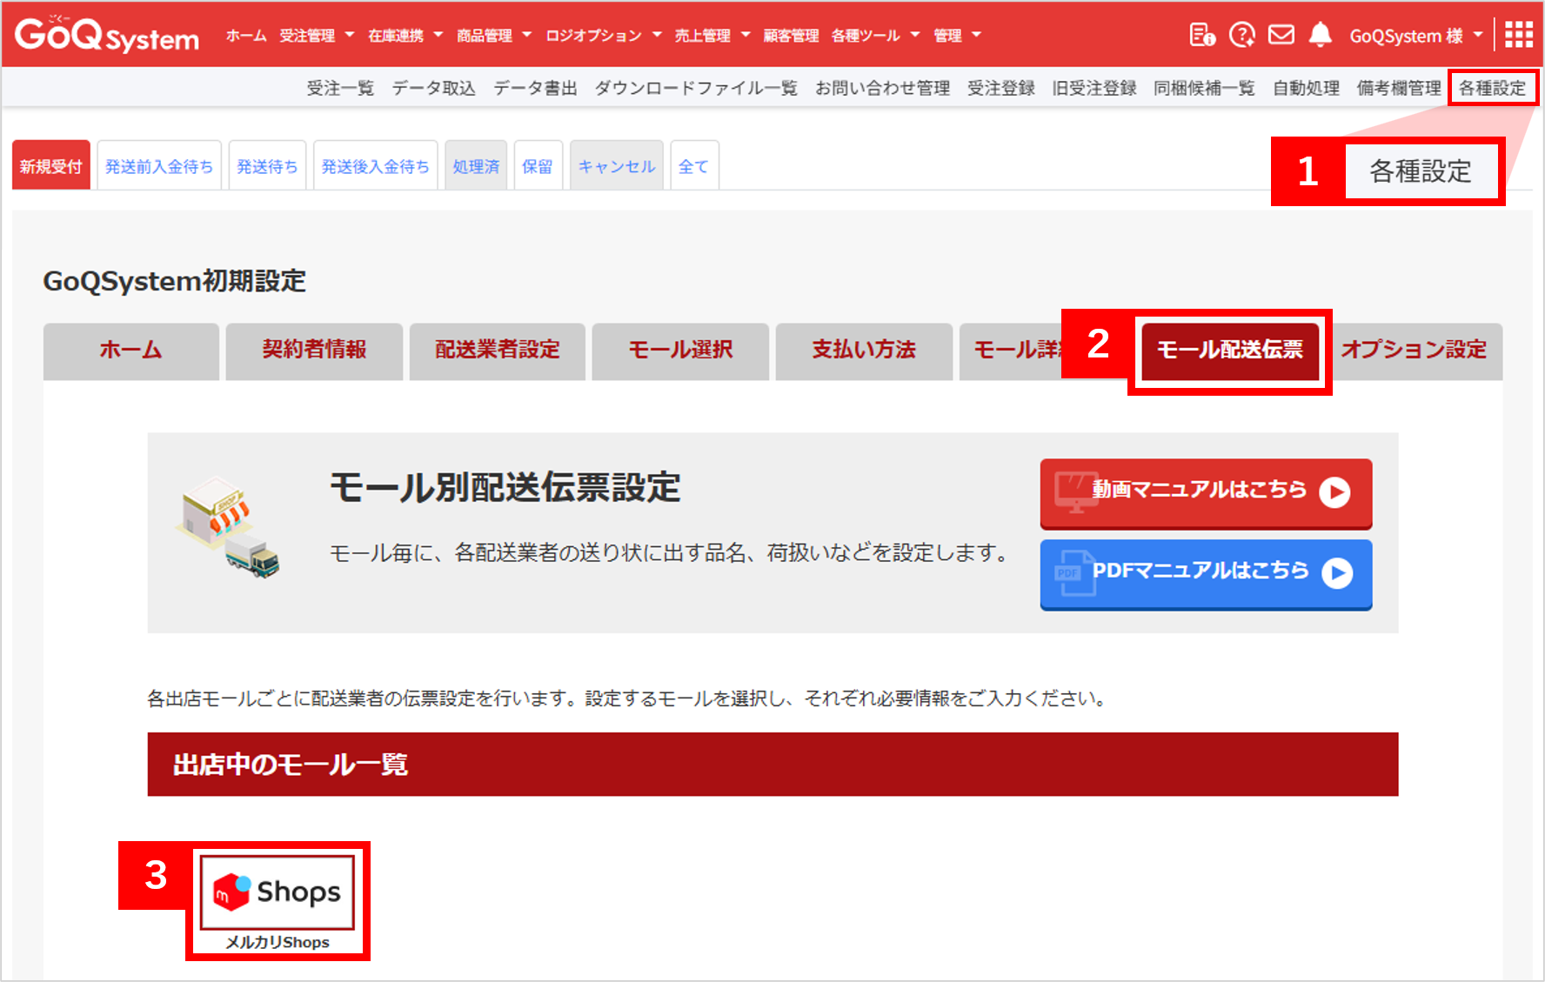Select the キャンセル status tab
Screen dimensions: 1545x982
pos(616,166)
